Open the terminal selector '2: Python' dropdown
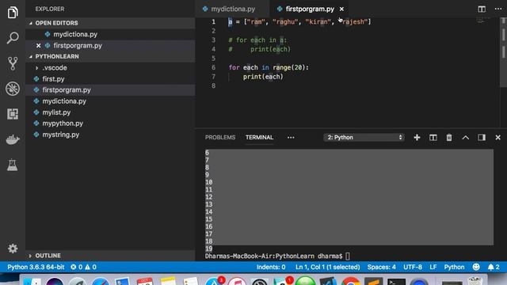The image size is (507, 285). [364, 137]
